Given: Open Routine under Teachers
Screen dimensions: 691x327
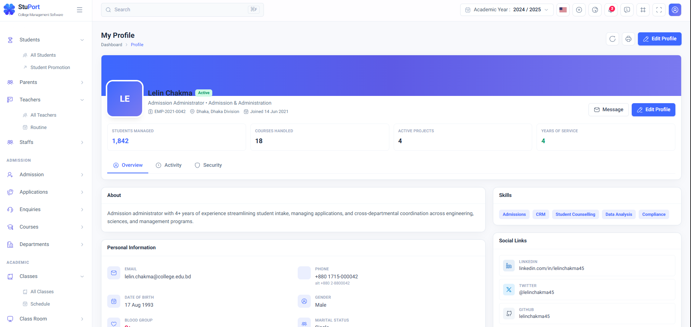Looking at the screenshot, I should click(x=39, y=128).
